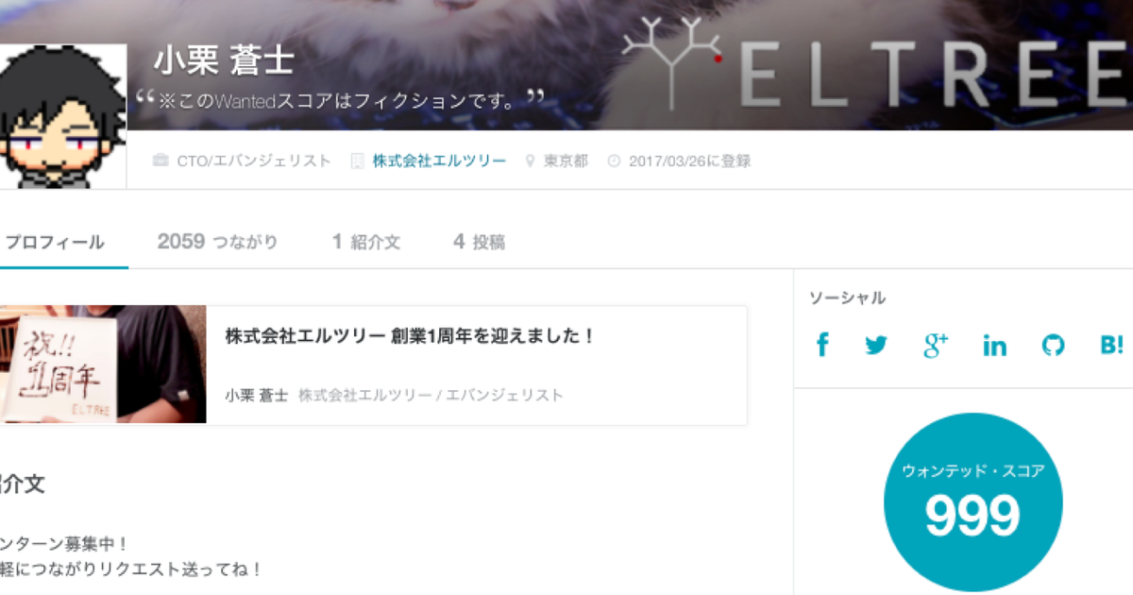The width and height of the screenshot is (1133, 595).
Task: Open the 1 紹介文 tab
Action: (366, 242)
